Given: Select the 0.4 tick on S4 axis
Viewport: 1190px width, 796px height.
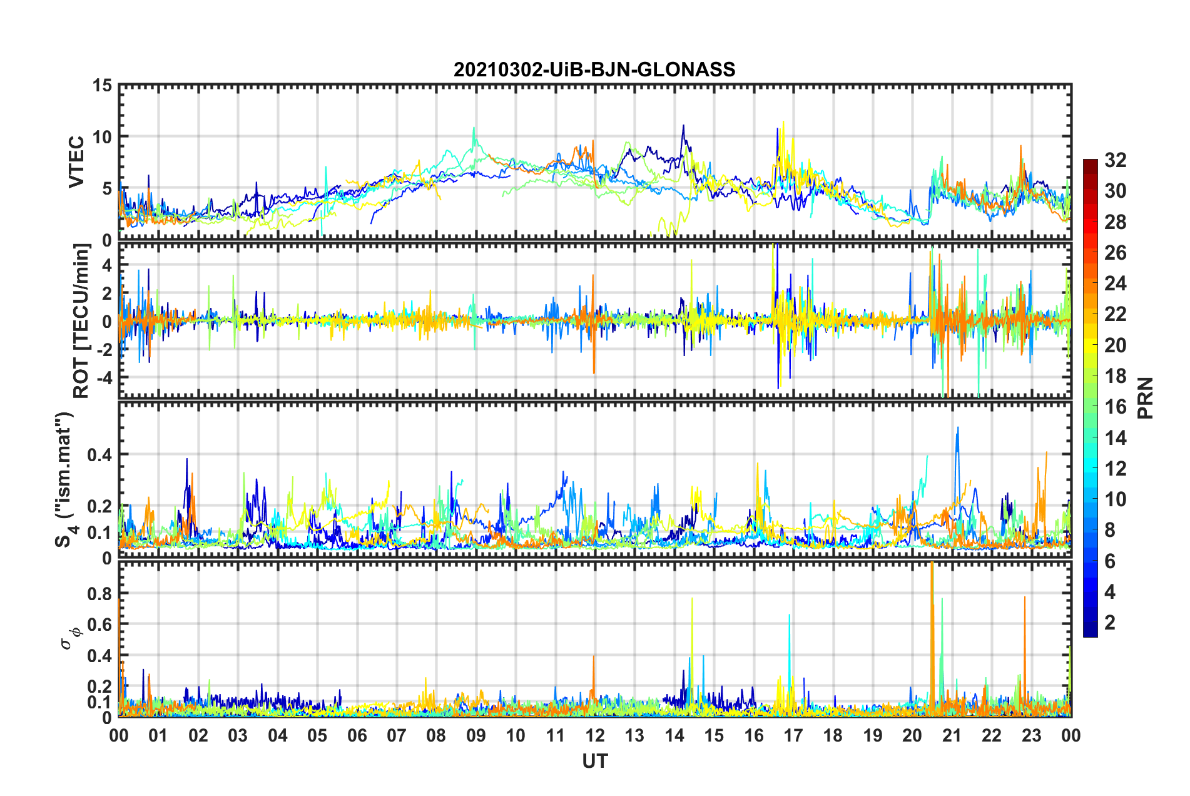Looking at the screenshot, I should [99, 455].
